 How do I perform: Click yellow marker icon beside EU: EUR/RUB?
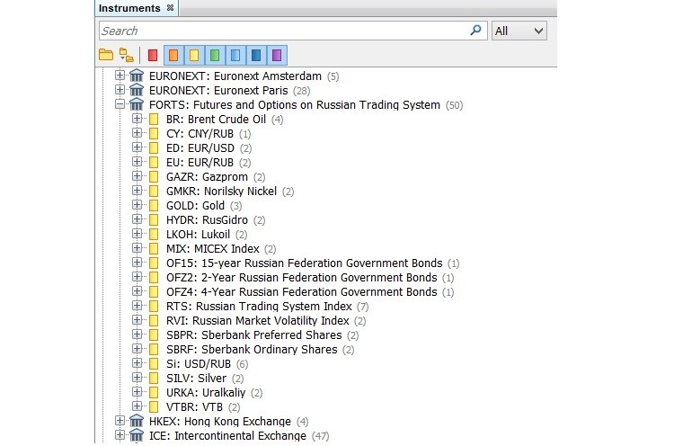click(154, 162)
